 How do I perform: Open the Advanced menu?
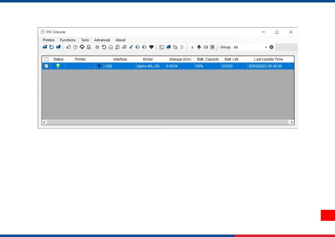[x=102, y=40]
